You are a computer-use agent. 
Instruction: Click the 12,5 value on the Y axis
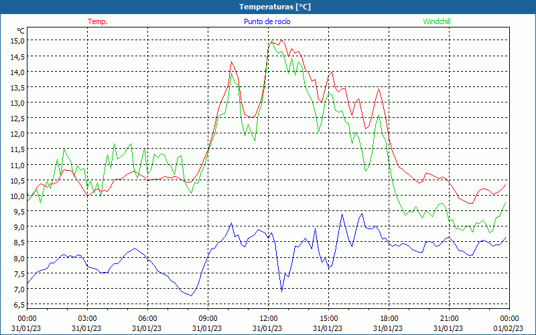click(x=17, y=119)
